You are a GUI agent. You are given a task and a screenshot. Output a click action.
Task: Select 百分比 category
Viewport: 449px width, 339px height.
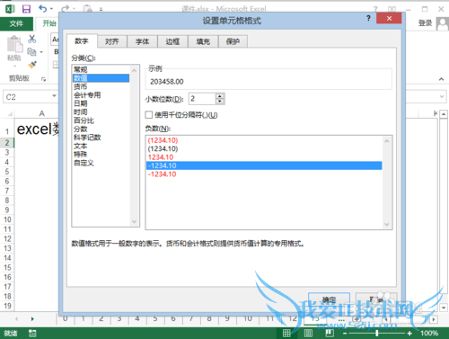[x=101, y=120]
